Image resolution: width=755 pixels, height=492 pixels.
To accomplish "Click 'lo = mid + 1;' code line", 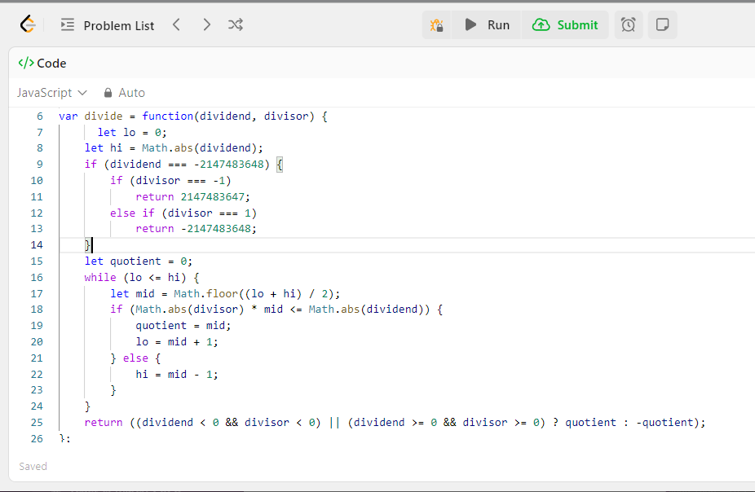I will (177, 342).
